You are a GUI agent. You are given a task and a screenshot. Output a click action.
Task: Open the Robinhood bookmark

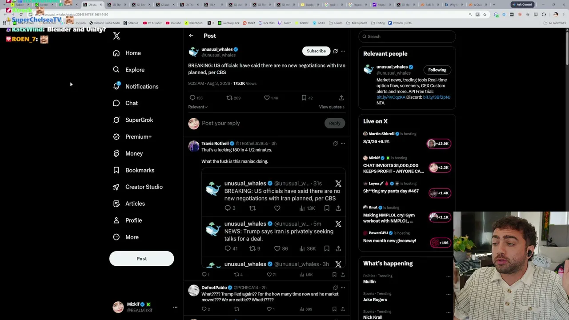pos(193,23)
